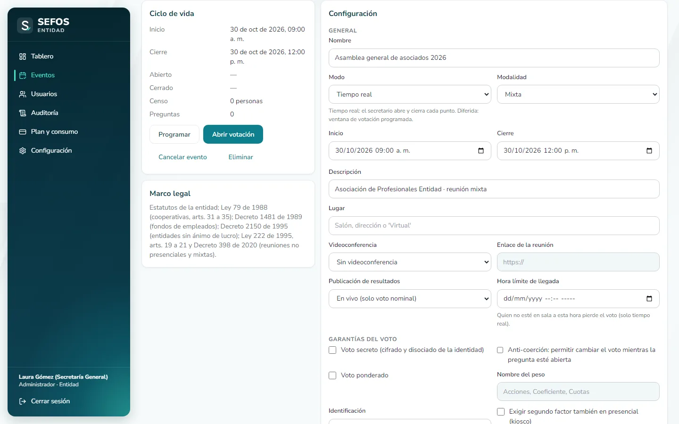Image resolution: width=679 pixels, height=424 pixels.
Task: Go to Tablero in the sidebar
Action: [69, 57]
